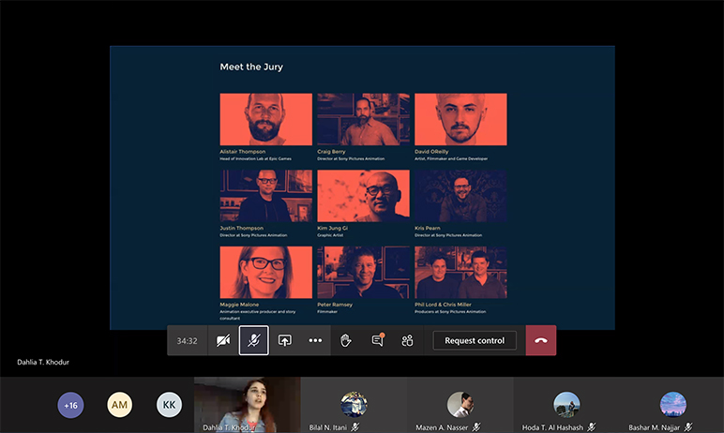Click the Justin Thompson jury photo
Viewport: 724px width, 433px height.
point(266,196)
